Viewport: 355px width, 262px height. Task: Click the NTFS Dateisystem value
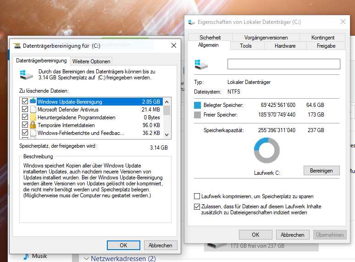(x=233, y=92)
